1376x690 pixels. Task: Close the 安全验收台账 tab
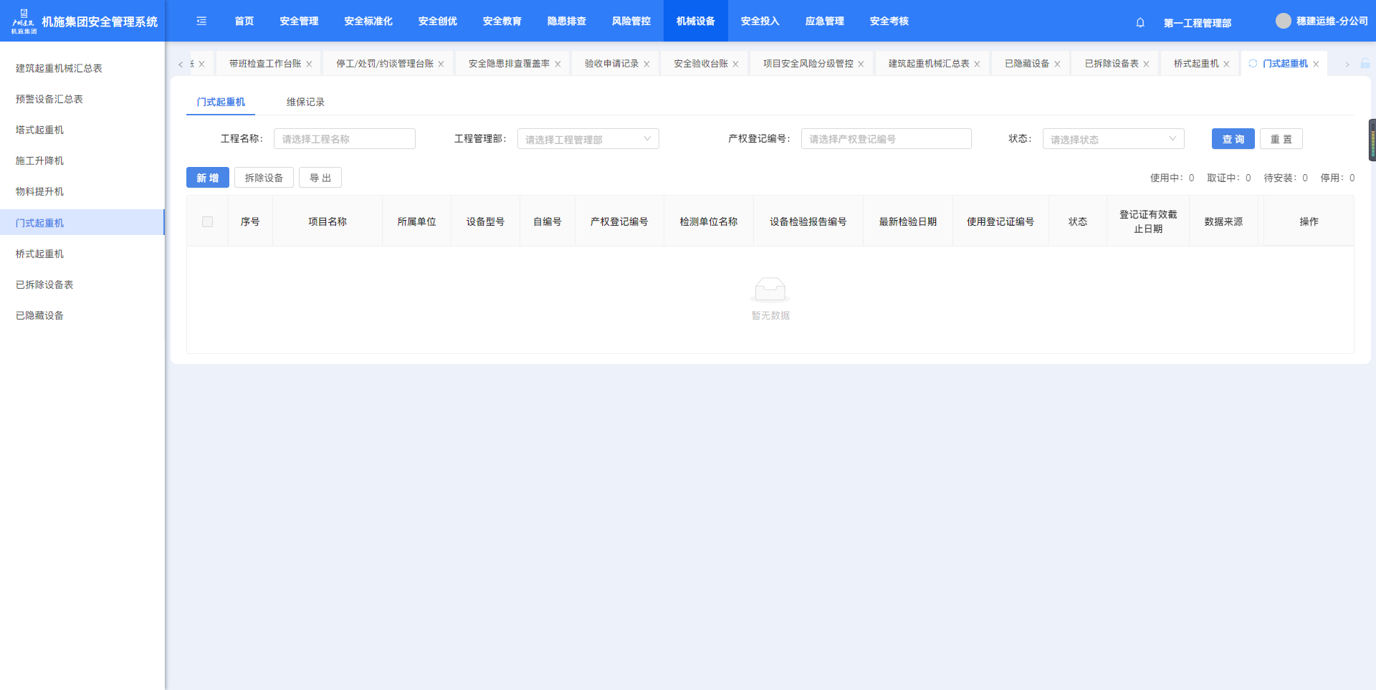(x=735, y=64)
